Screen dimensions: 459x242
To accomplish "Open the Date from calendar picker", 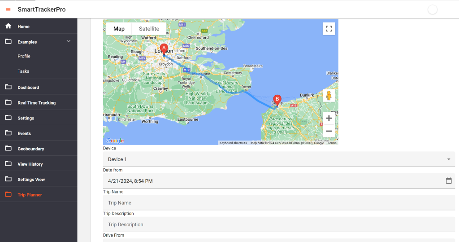I will [x=448, y=180].
